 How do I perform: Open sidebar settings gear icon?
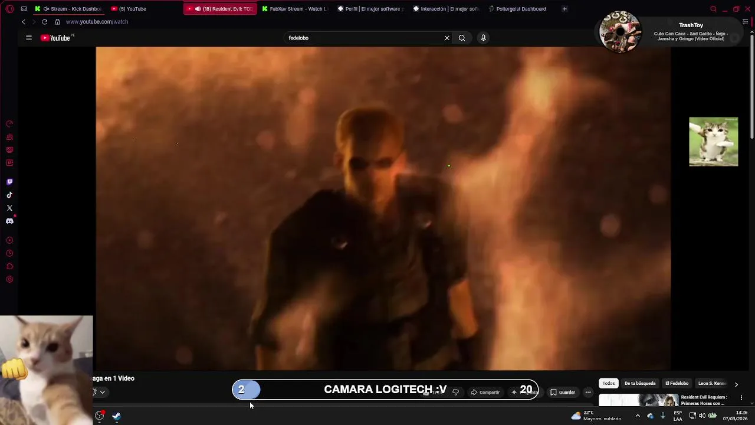9,279
